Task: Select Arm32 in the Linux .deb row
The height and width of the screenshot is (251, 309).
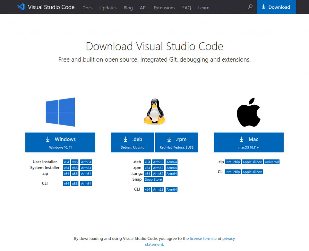Action: [x=158, y=162]
